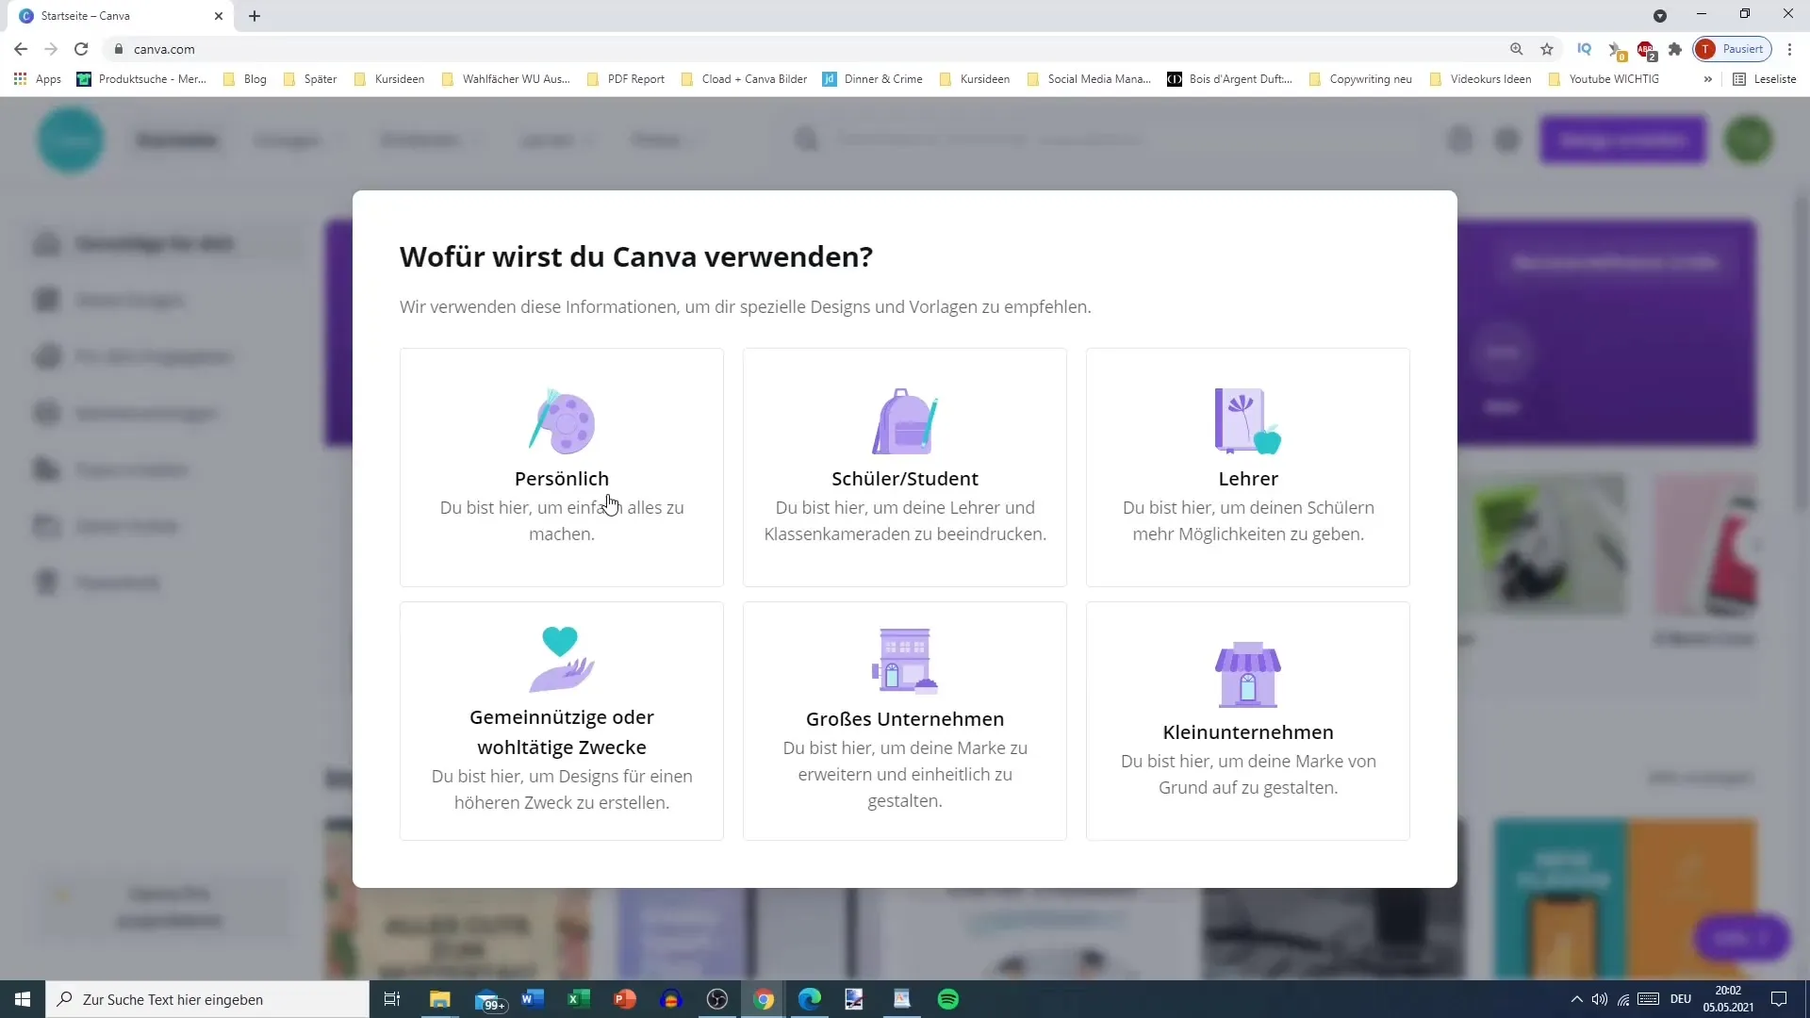Open Excel from the taskbar

click(x=579, y=999)
